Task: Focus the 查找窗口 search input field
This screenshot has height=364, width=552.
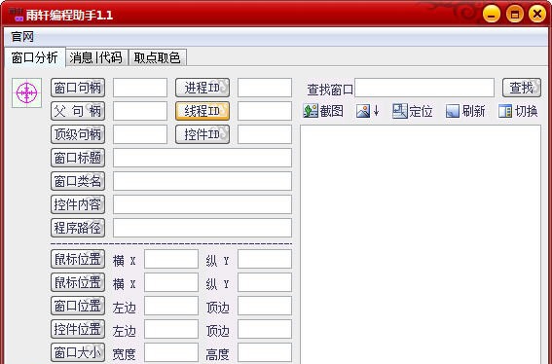Action: [x=424, y=88]
